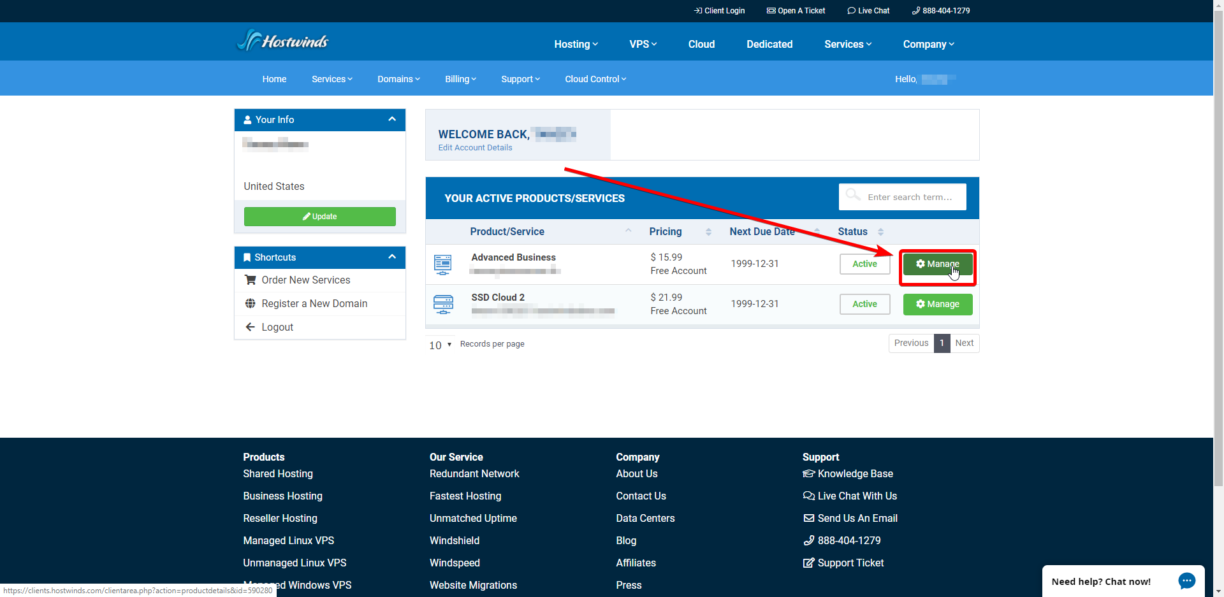Open Advanced Business product name
1224x597 pixels.
click(x=513, y=257)
